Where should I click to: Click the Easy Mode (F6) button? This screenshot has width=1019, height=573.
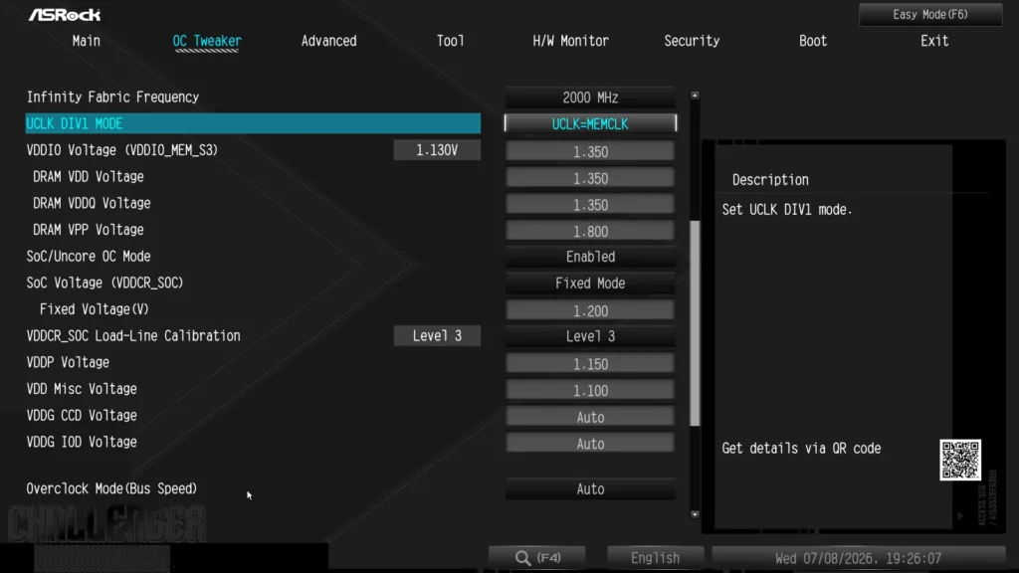(930, 14)
